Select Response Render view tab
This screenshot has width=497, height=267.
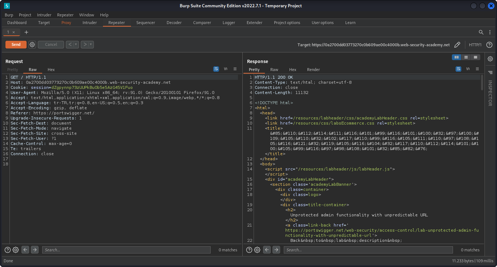[313, 70]
